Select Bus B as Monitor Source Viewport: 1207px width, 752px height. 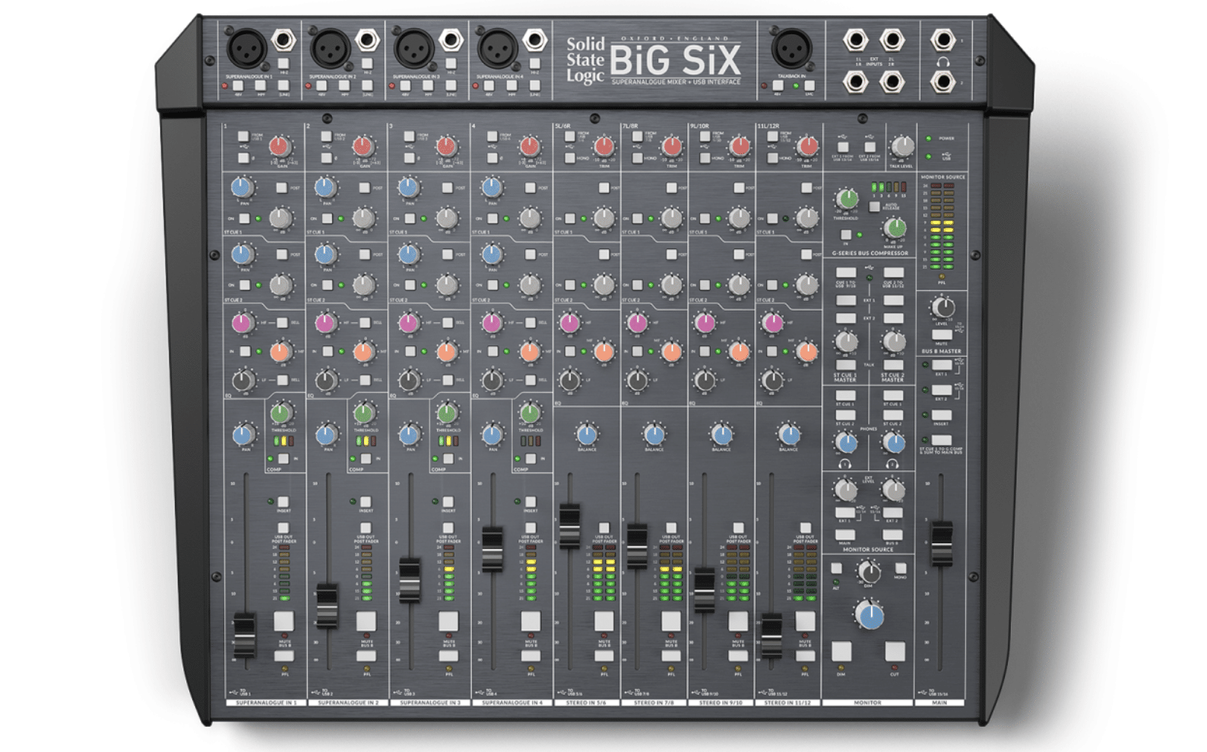click(x=893, y=536)
